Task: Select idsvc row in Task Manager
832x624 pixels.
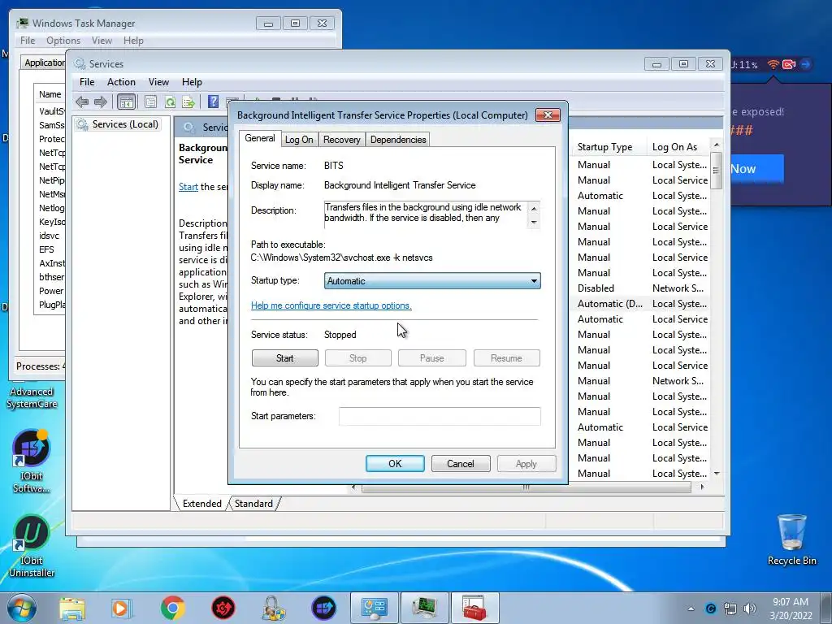Action: [49, 236]
